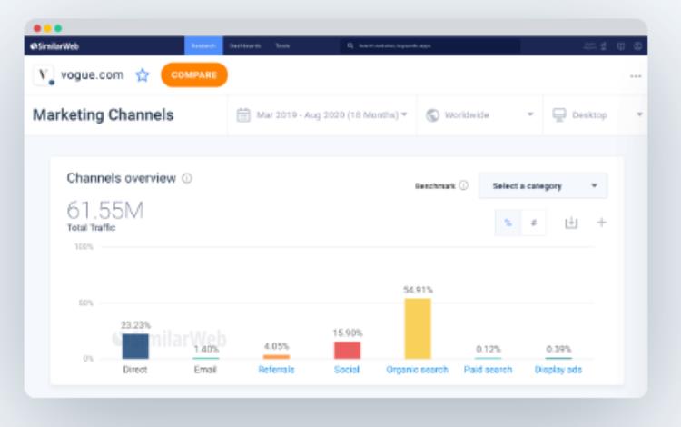This screenshot has width=681, height=427.
Task: Click the vogue.com site name
Action: coord(92,74)
